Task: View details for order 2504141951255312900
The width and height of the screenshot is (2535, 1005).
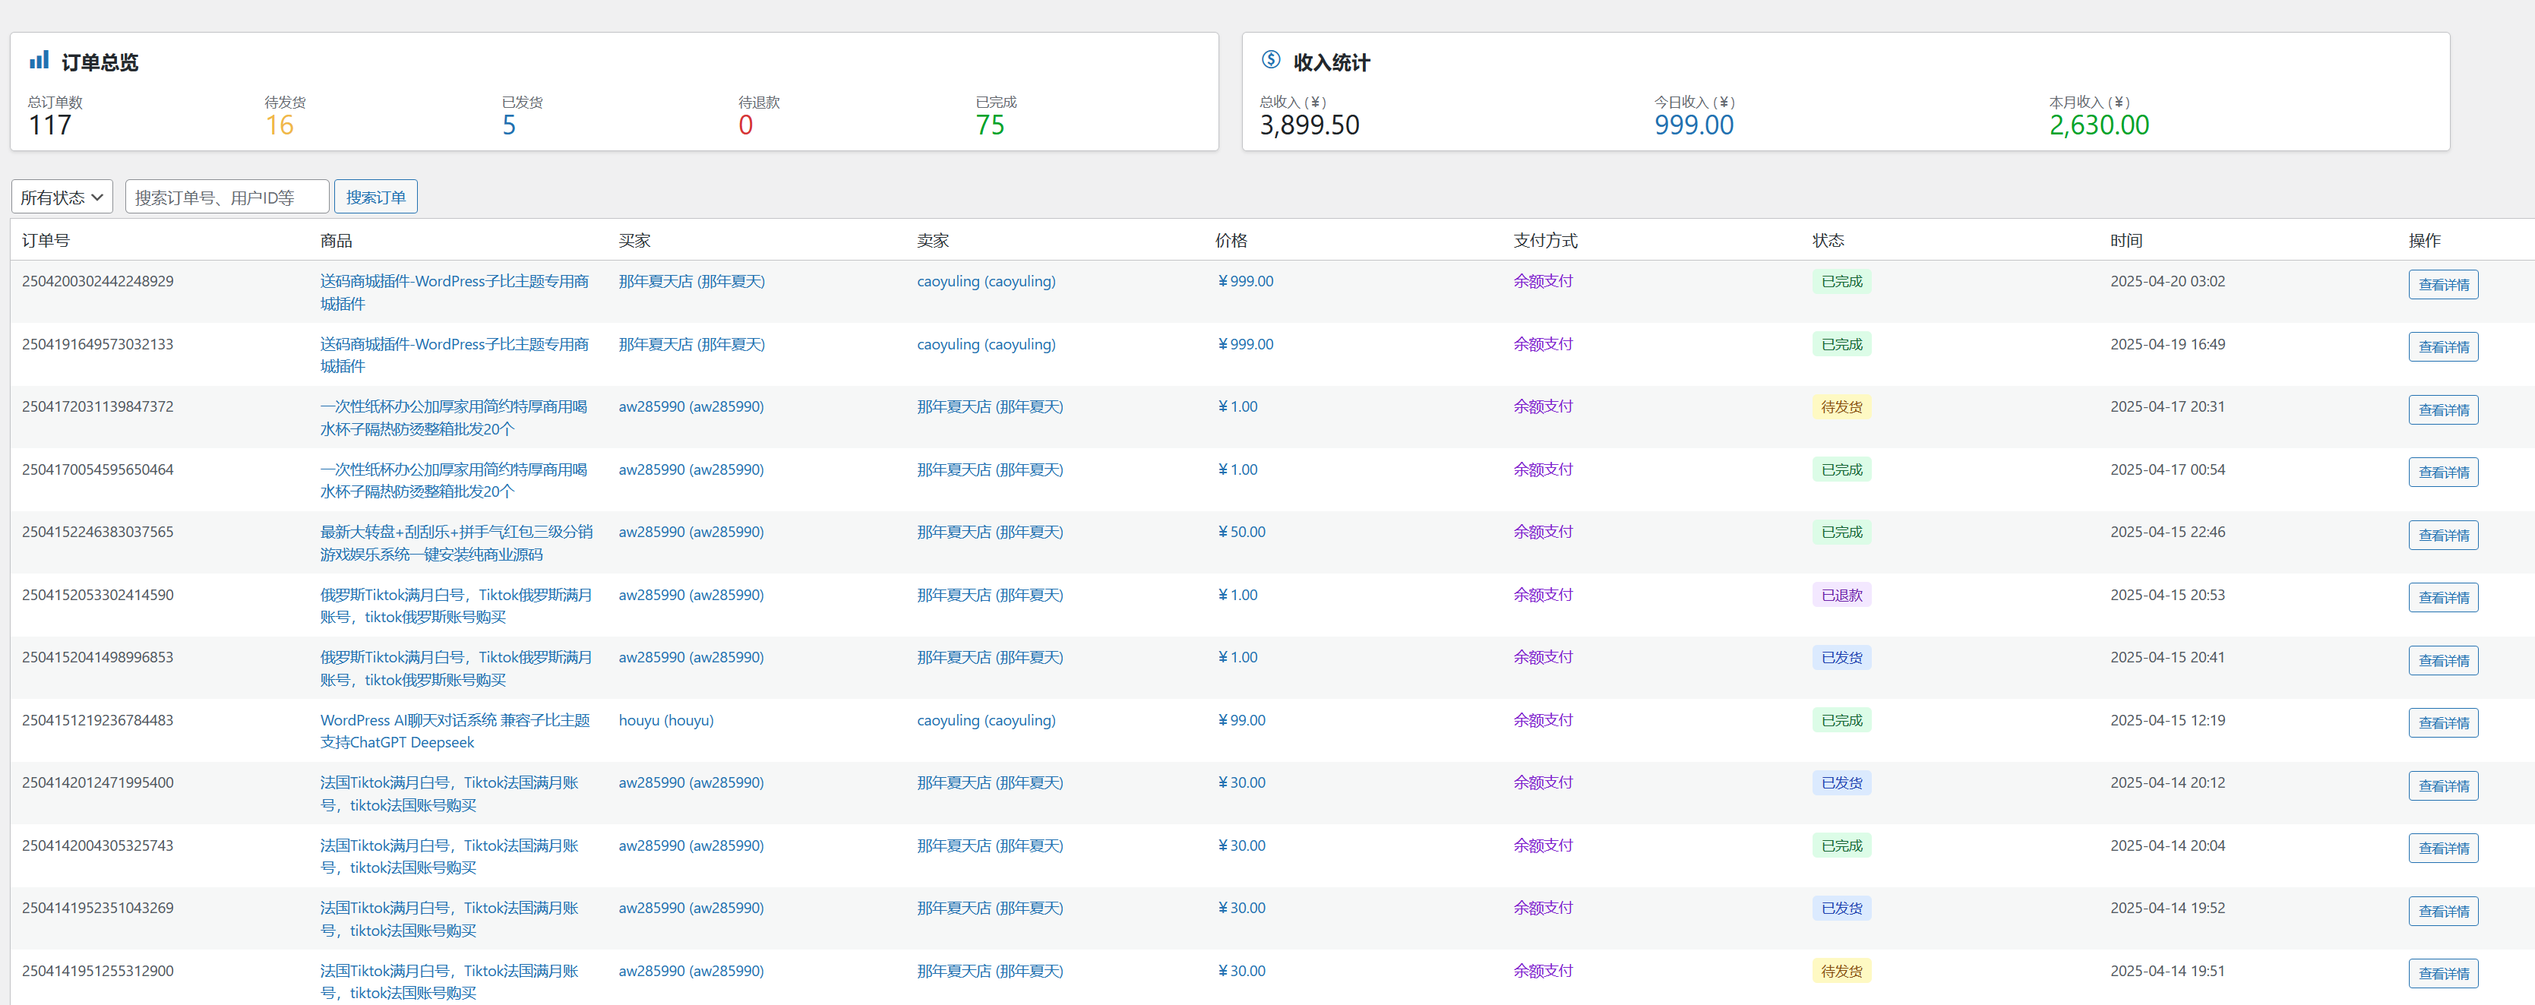Action: [x=2444, y=974]
